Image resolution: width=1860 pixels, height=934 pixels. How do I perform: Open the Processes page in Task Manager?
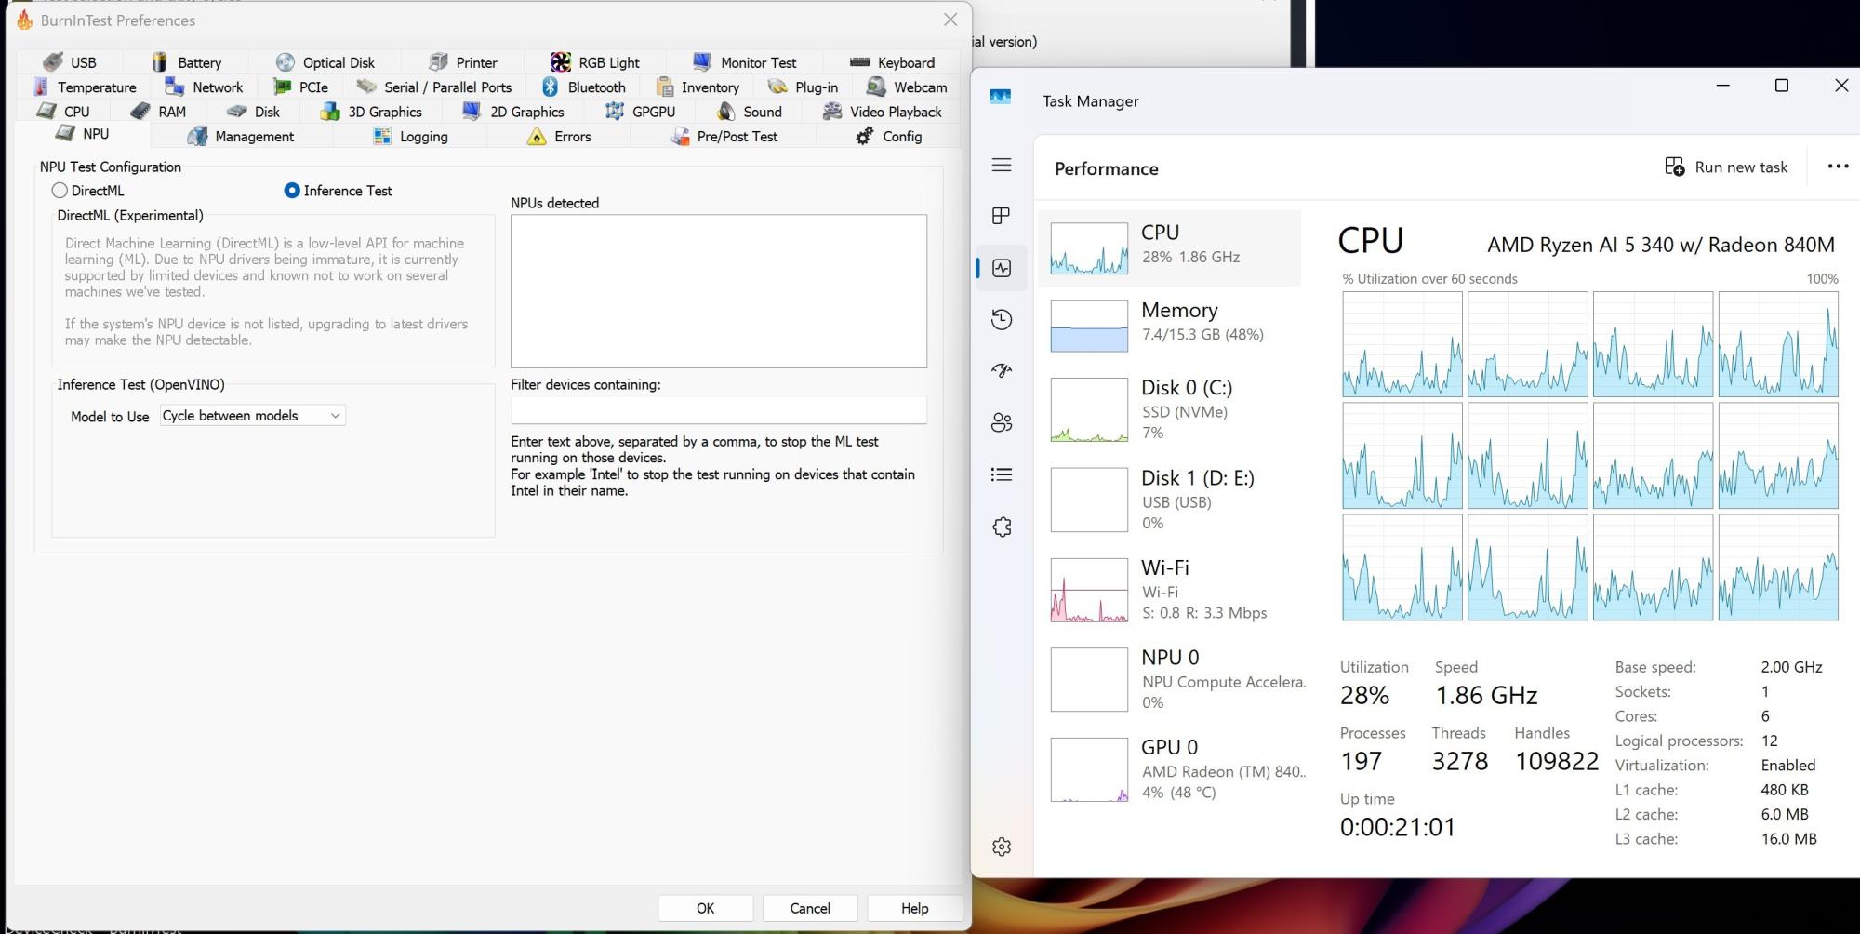click(1002, 216)
